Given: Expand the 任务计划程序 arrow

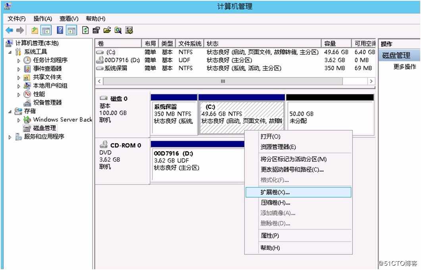Looking at the screenshot, I should [19, 61].
